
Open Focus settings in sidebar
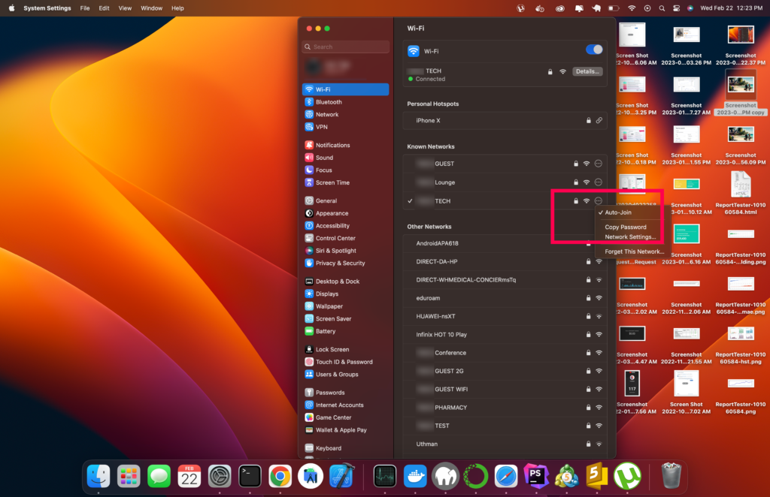coord(346,170)
